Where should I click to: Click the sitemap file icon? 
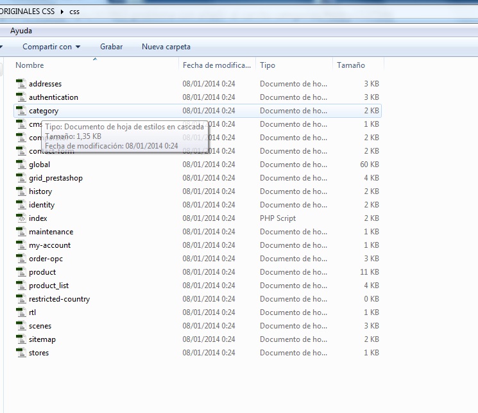21,339
